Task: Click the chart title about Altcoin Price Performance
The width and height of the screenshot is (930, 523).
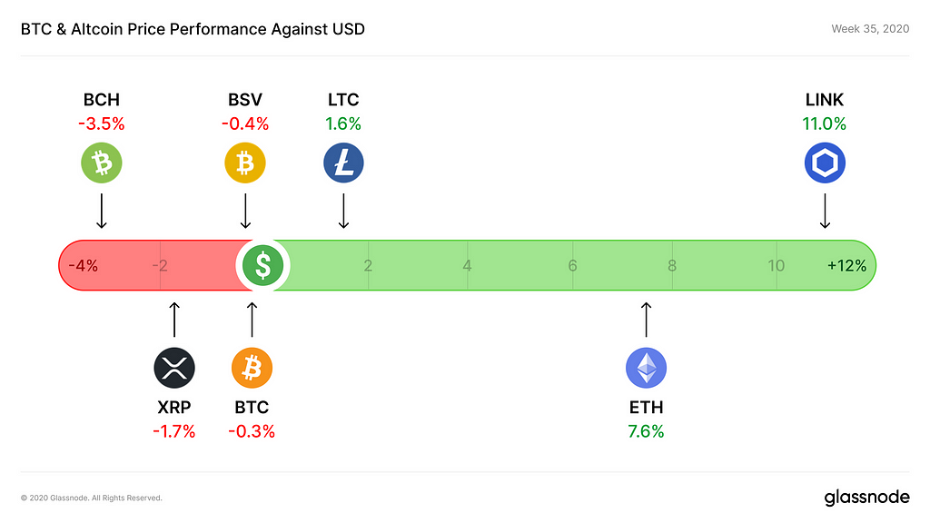Action: pos(193,29)
